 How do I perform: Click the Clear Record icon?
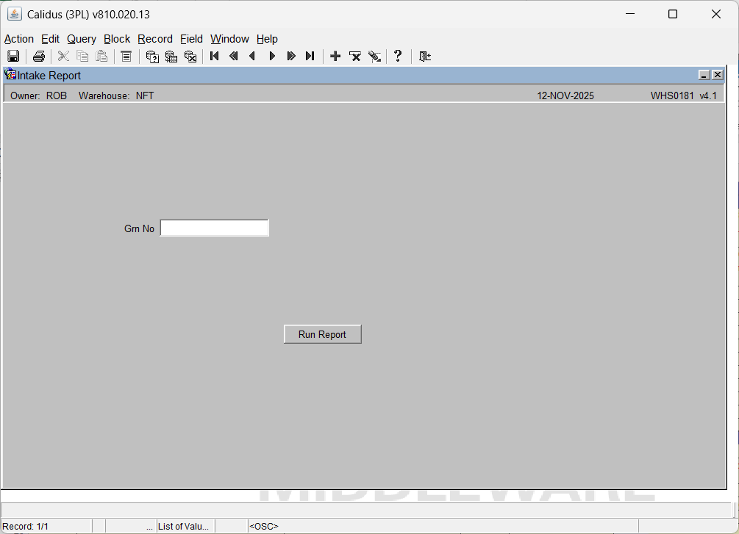[374, 57]
